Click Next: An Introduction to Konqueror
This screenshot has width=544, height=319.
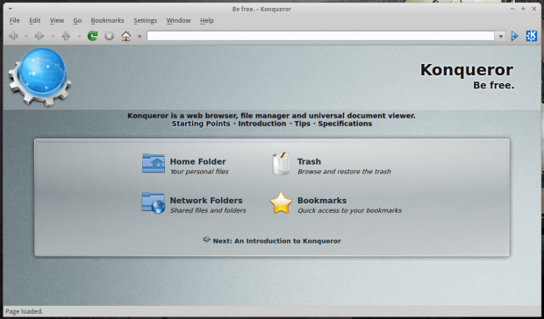pyautogui.click(x=276, y=241)
